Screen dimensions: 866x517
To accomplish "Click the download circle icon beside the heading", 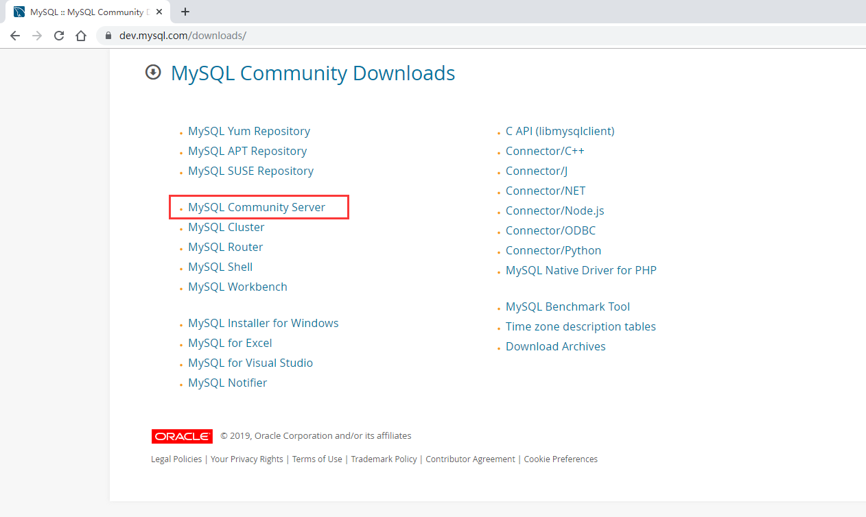I will pos(153,72).
